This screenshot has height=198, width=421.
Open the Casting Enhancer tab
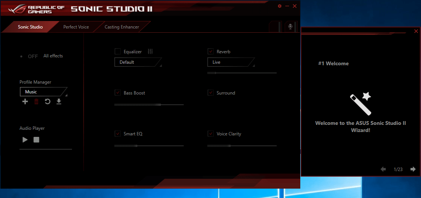point(122,27)
